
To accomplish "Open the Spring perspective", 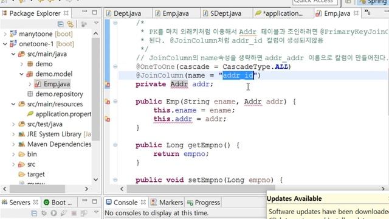I will [x=373, y=2].
